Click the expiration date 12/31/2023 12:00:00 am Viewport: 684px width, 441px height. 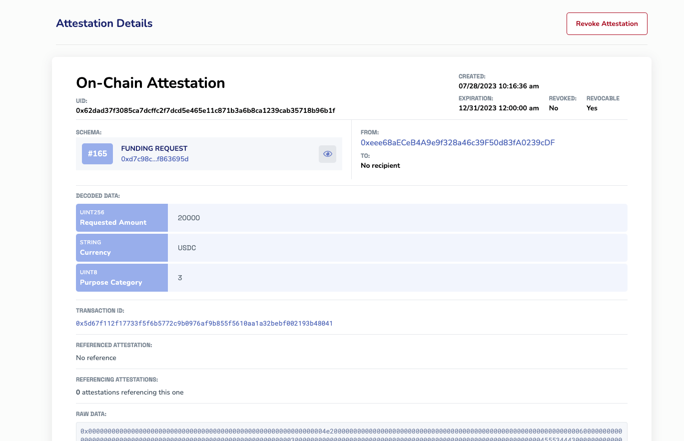click(x=499, y=108)
